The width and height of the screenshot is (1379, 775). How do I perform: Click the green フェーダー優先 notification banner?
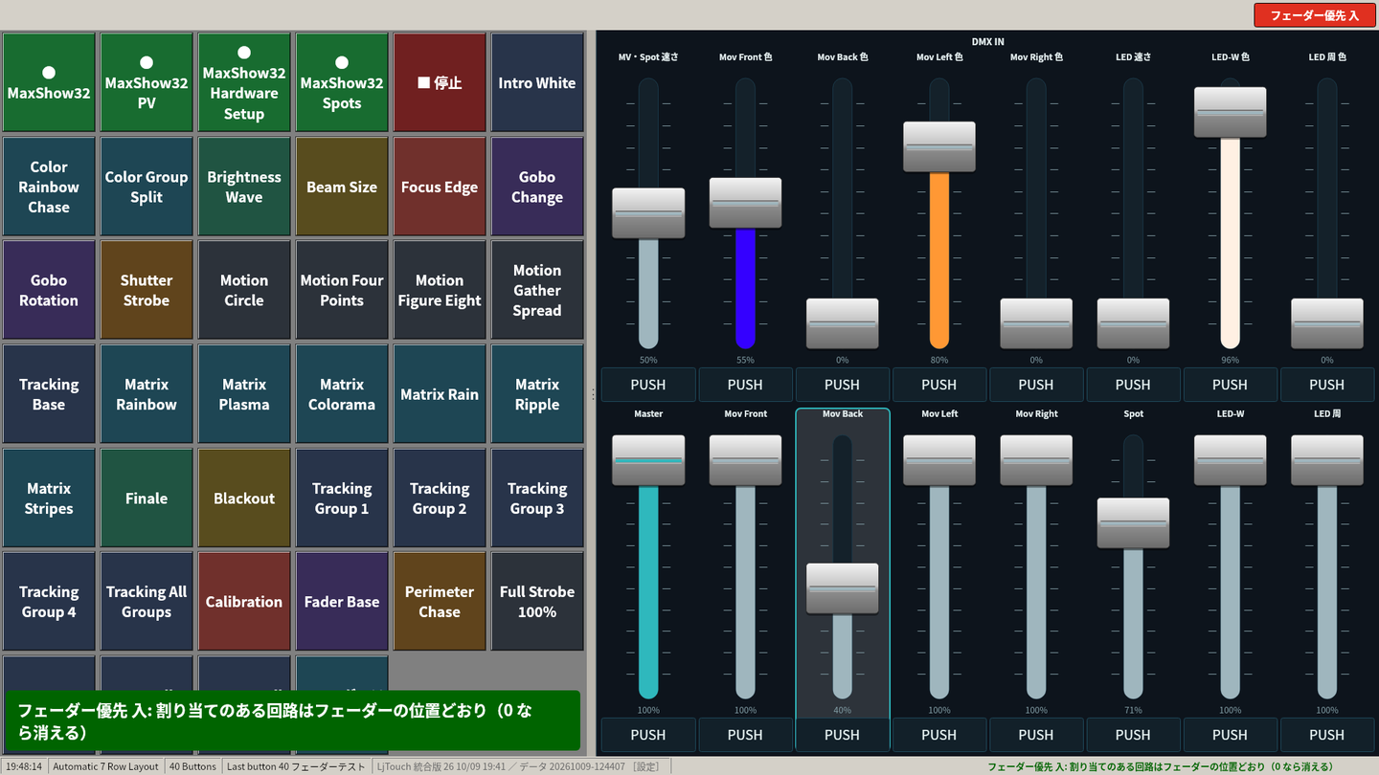[x=293, y=720]
